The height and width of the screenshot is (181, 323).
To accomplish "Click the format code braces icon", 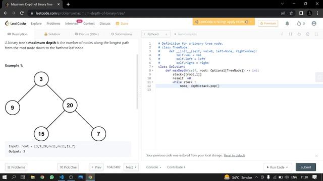I will [290, 34].
